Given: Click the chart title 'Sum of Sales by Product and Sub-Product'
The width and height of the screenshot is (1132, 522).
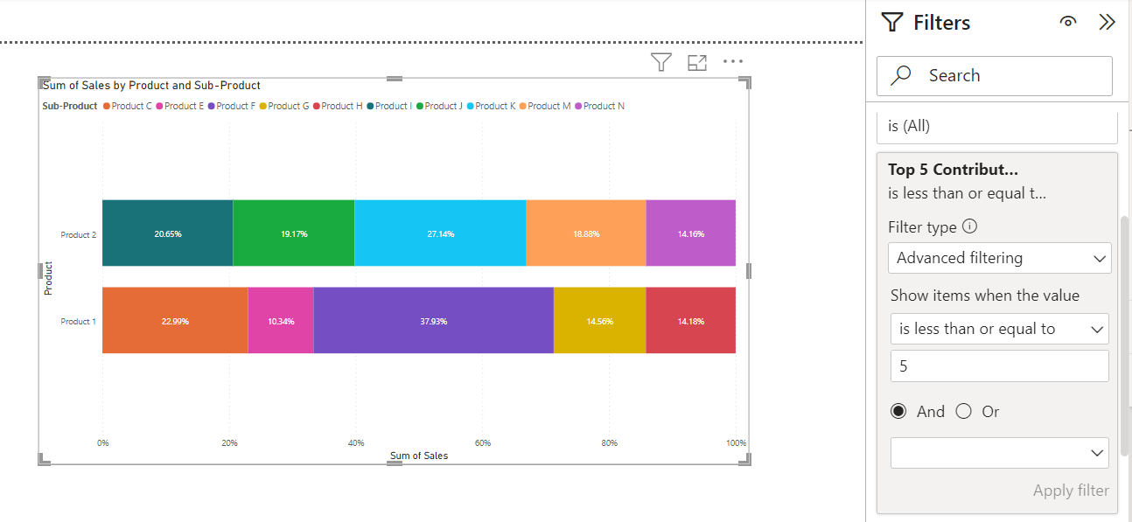Looking at the screenshot, I should (x=152, y=86).
